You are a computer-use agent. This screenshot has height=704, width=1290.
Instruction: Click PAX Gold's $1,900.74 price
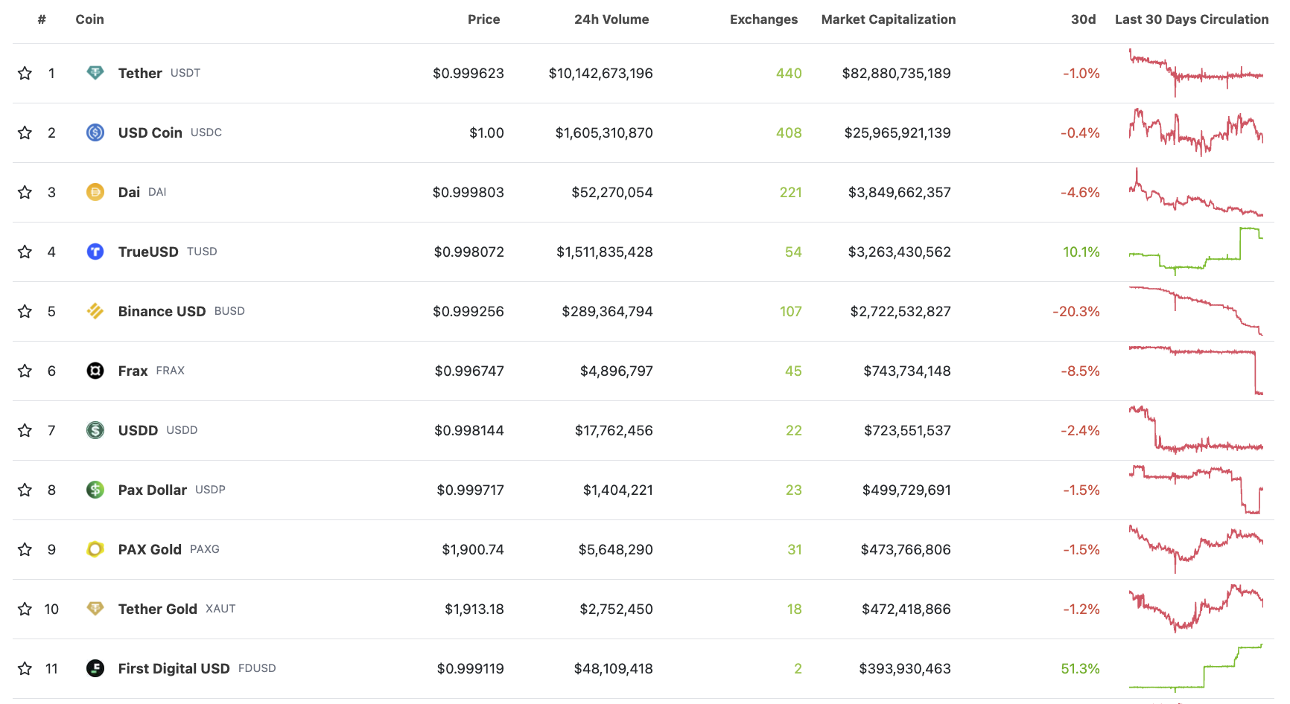pyautogui.click(x=473, y=549)
